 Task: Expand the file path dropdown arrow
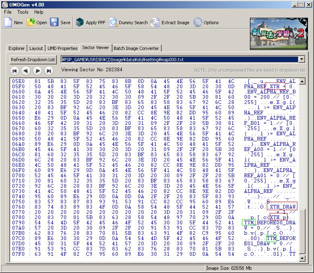[x=302, y=60]
